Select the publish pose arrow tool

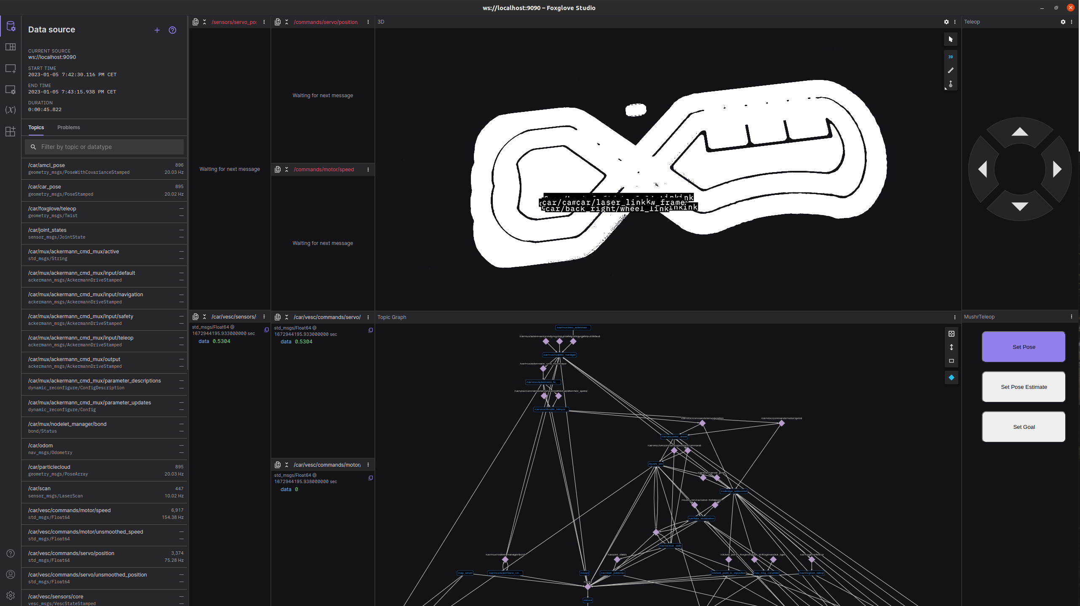click(x=951, y=84)
